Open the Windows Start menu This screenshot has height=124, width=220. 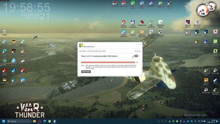click(4, 121)
